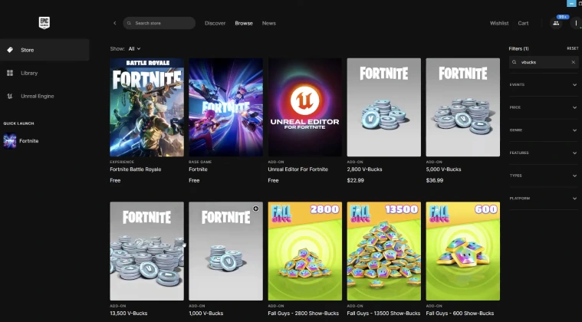Open the 2,800 V-Bucks cover image
The image size is (582, 322).
point(384,107)
